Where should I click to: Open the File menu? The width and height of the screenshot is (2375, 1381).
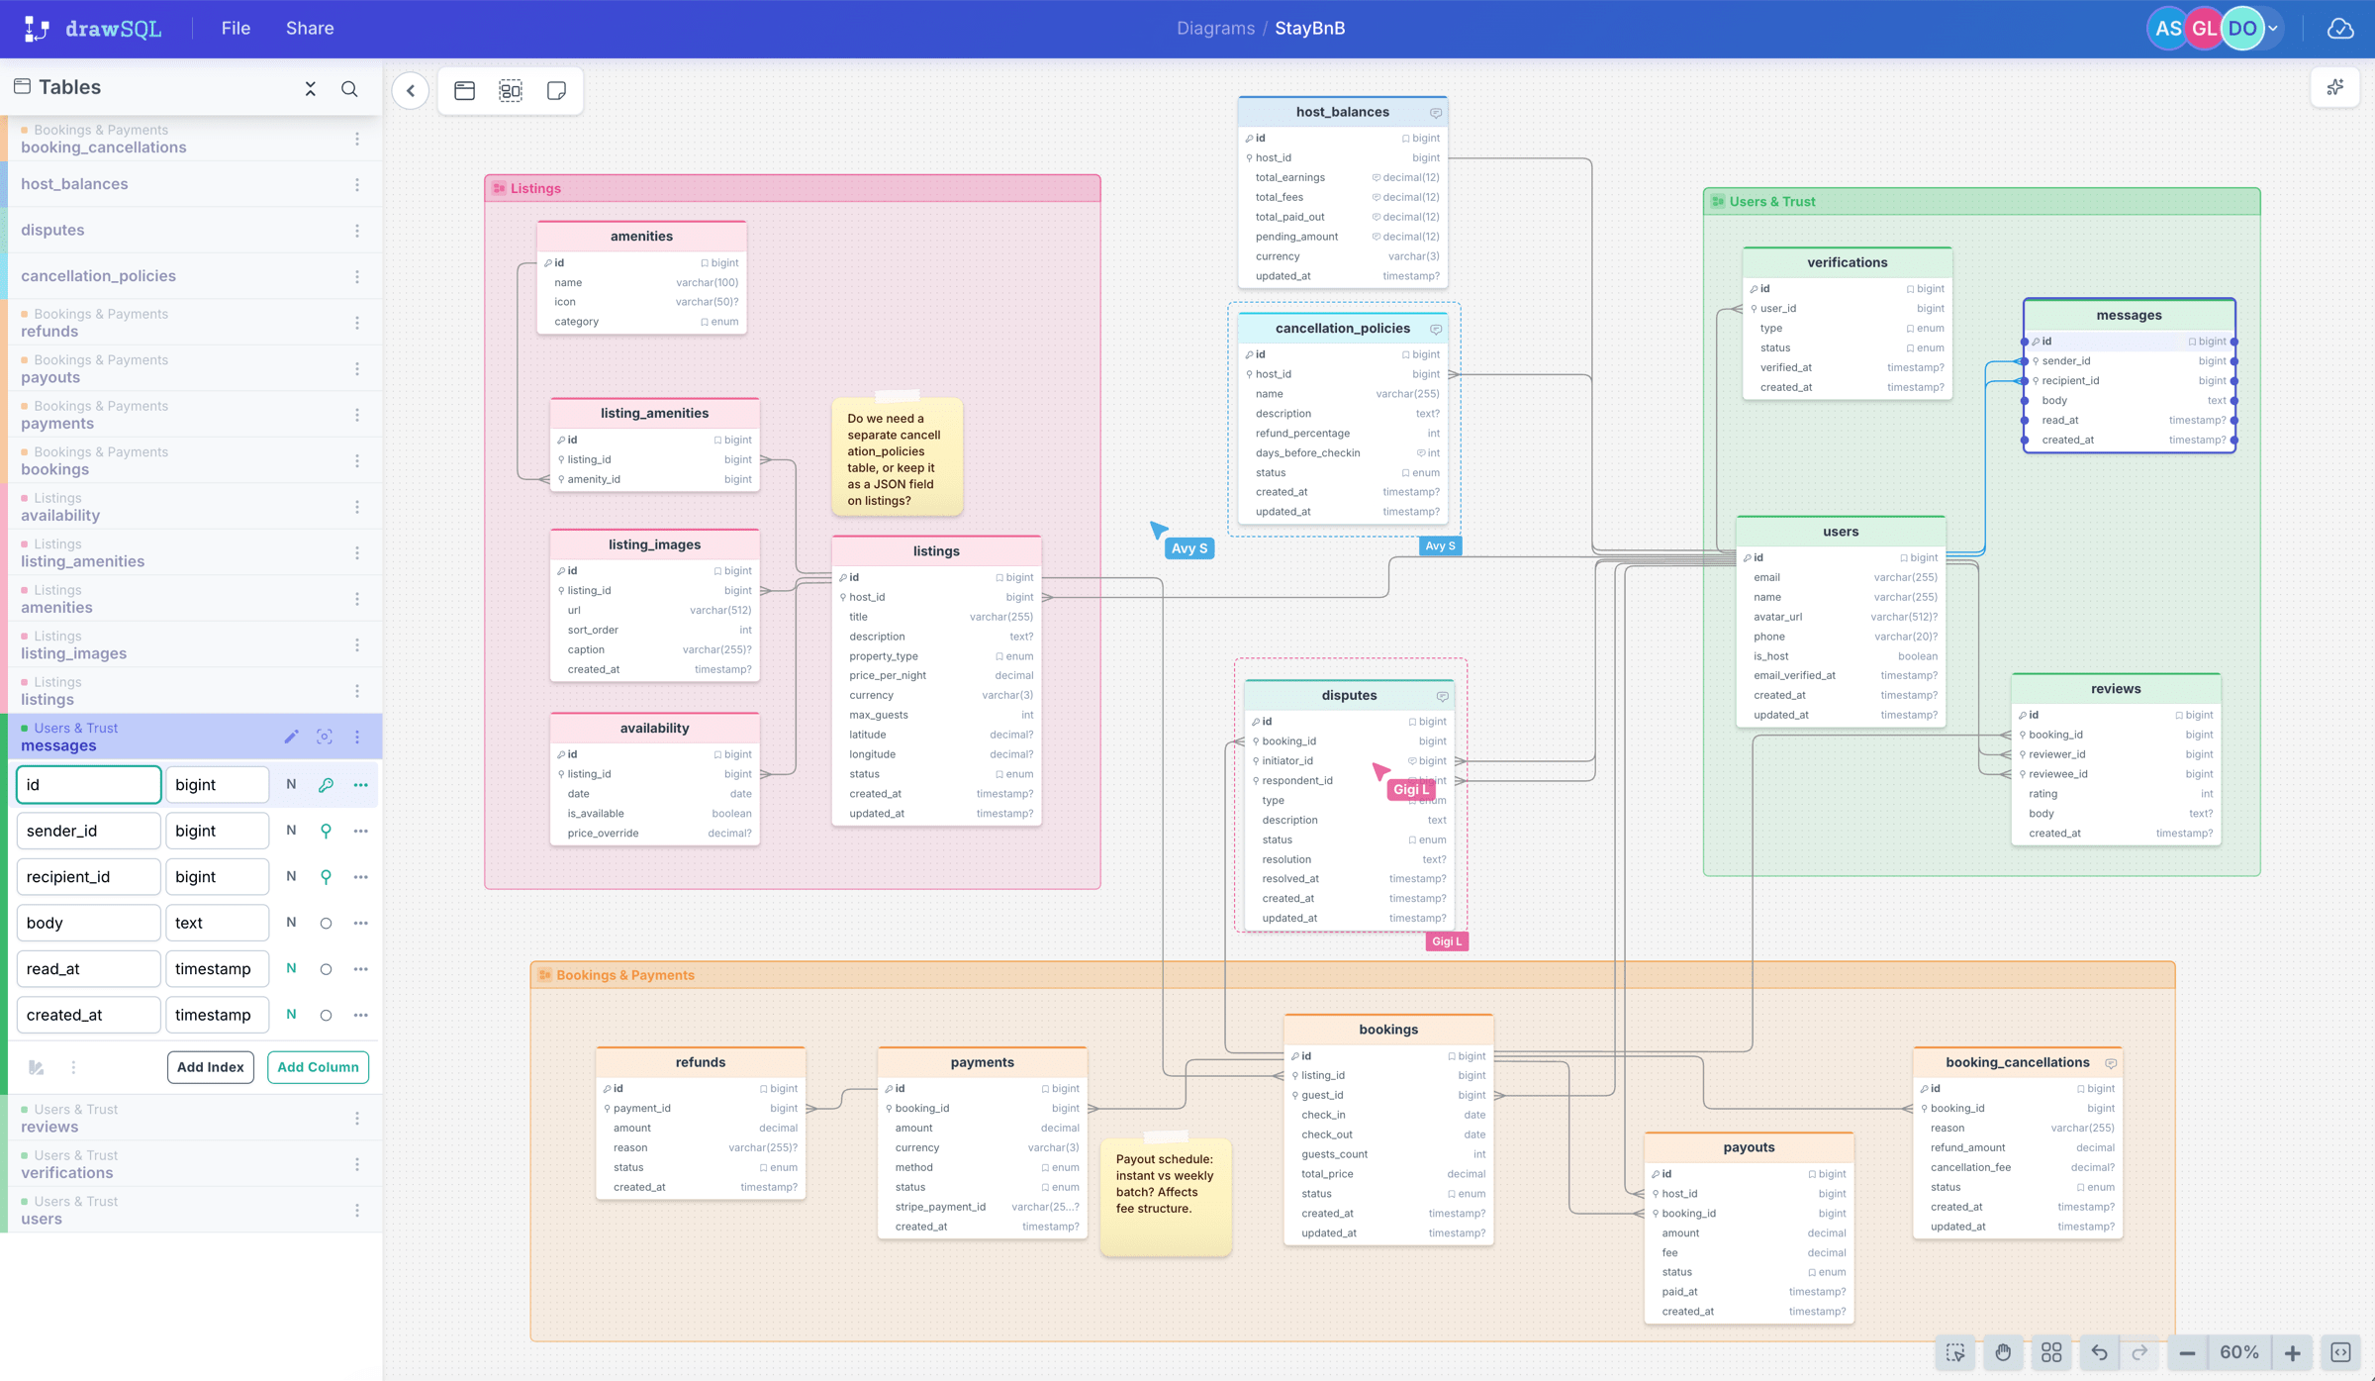[236, 28]
